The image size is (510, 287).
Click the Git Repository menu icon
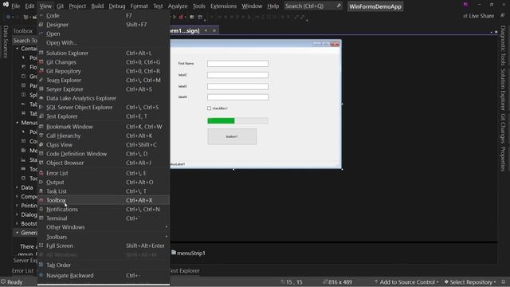click(41, 71)
